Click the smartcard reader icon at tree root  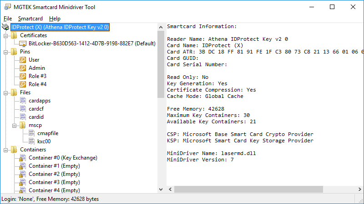(x=5, y=27)
